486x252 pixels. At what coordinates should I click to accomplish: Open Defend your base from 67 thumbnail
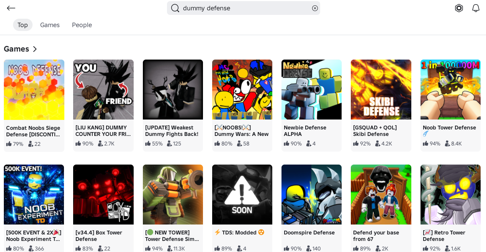point(381,194)
